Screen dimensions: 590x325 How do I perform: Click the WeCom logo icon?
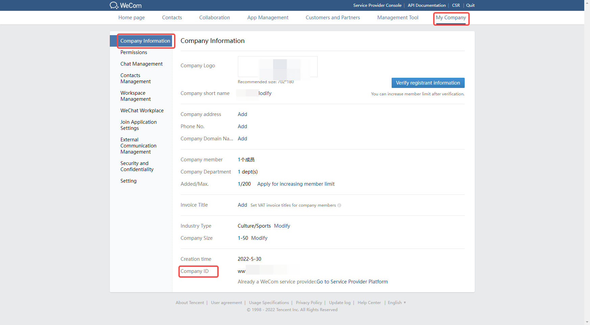tap(114, 5)
